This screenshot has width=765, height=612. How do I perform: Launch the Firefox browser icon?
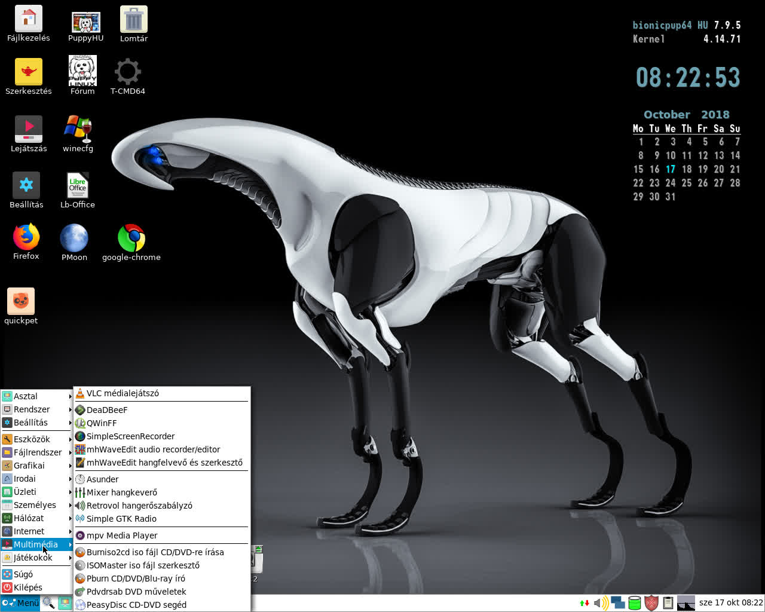click(26, 242)
